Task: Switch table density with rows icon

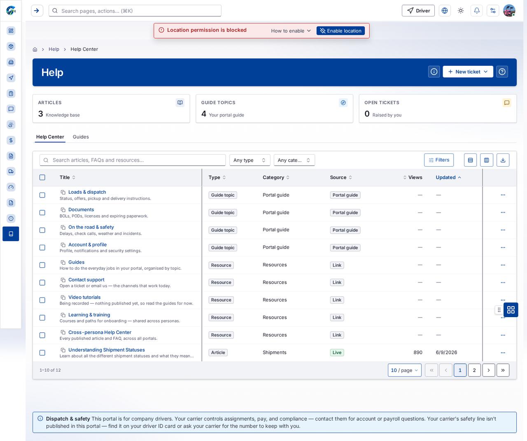Action: (x=470, y=160)
